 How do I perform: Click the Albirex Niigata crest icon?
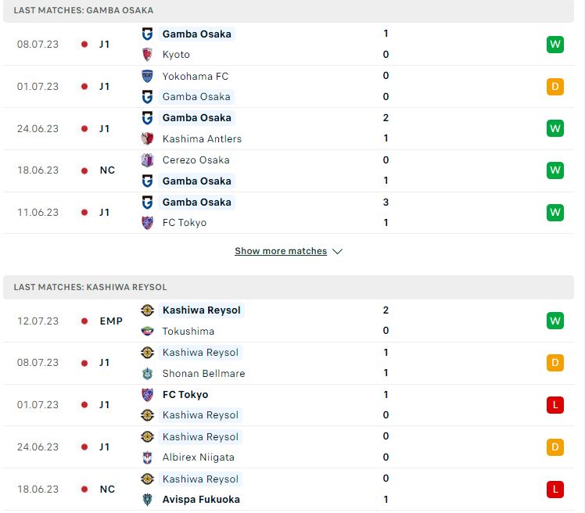point(147,457)
